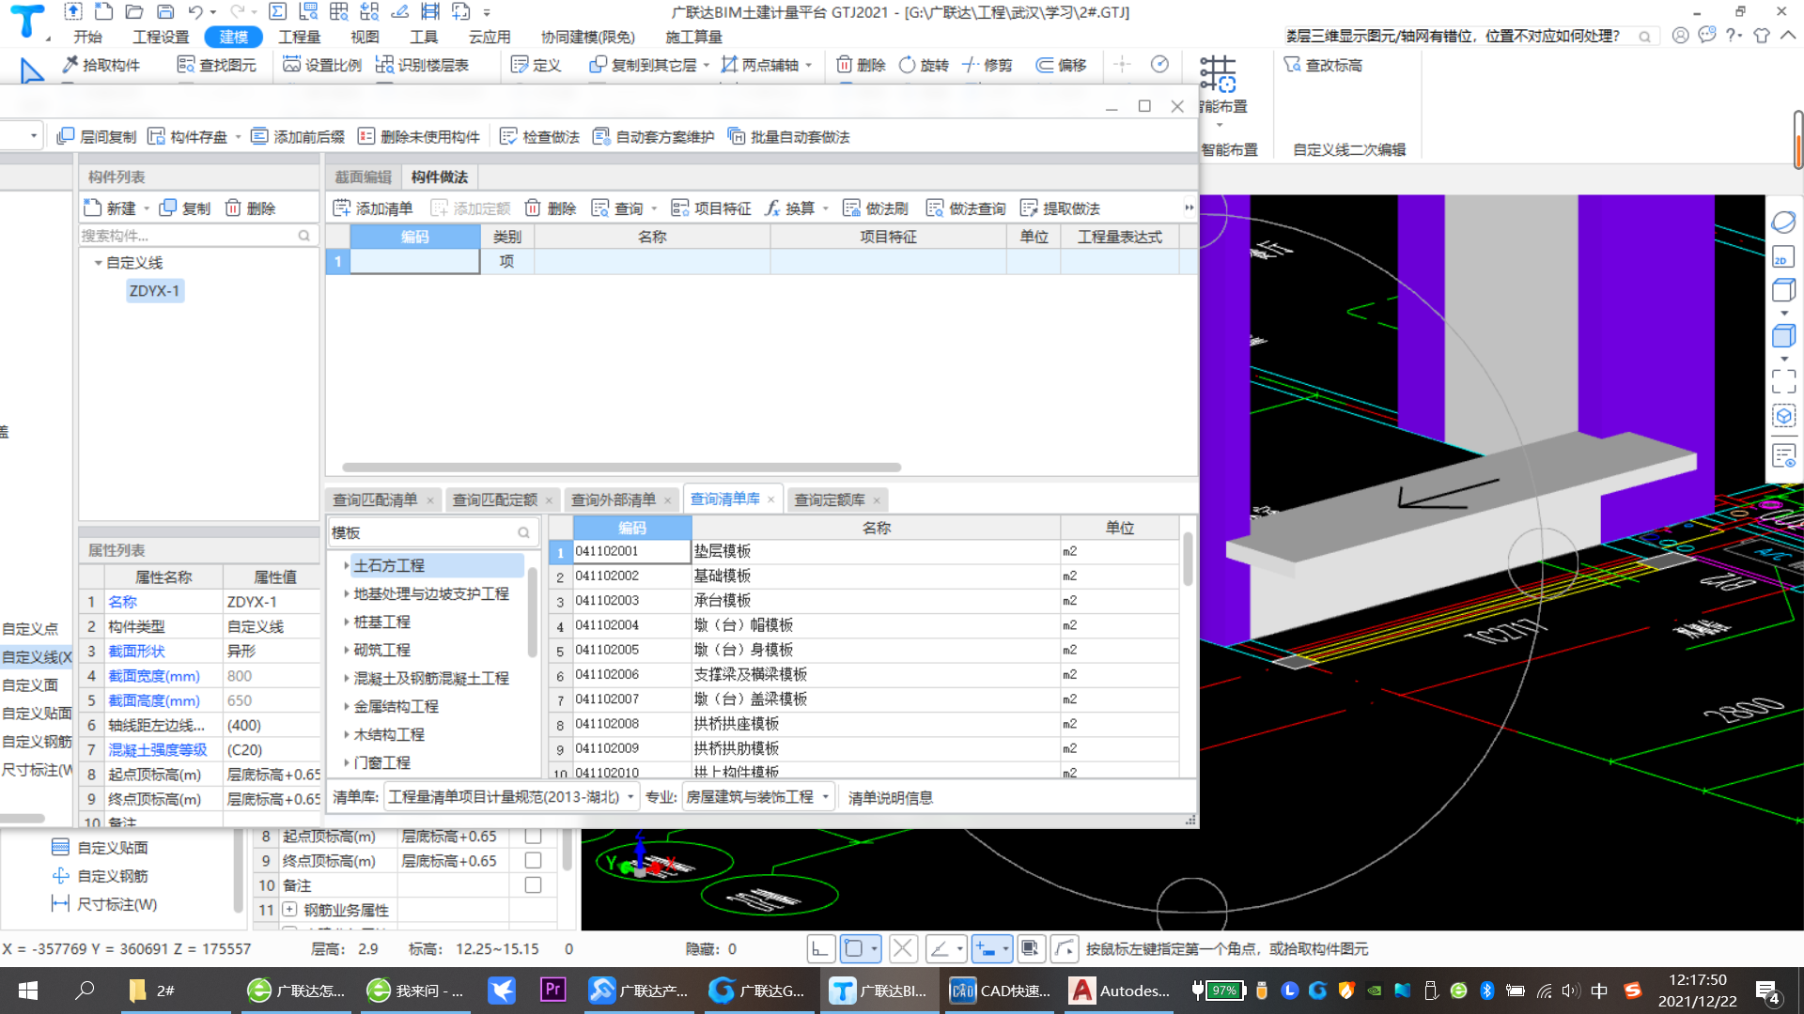Click the 查改标高 elevation edit tool
The width and height of the screenshot is (1804, 1014).
[1323, 65]
